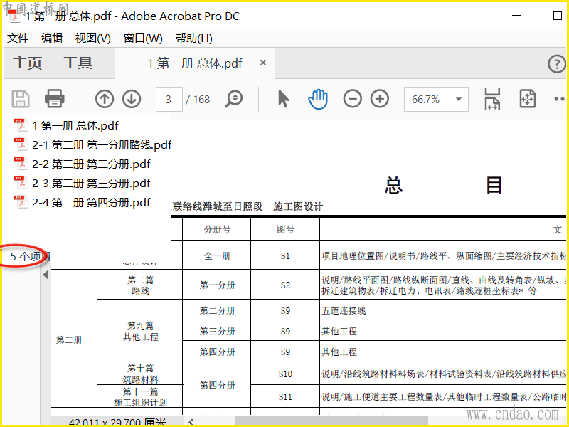Click the fit full page icon
This screenshot has height=427, width=569.
[x=527, y=99]
